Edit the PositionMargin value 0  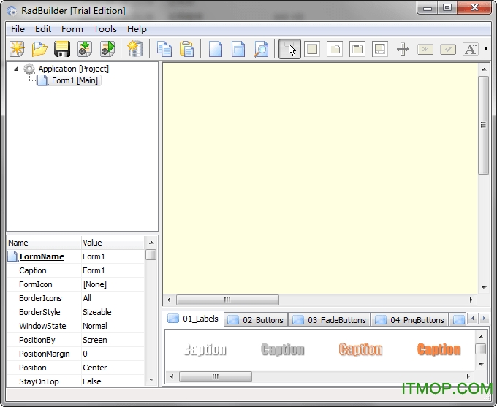coord(113,354)
